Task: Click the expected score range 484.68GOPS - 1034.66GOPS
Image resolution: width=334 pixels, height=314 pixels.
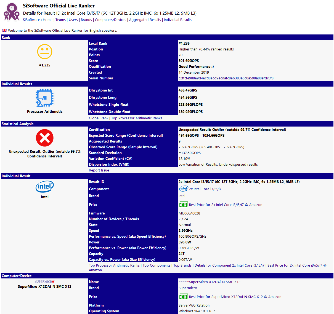Action: coord(202,136)
